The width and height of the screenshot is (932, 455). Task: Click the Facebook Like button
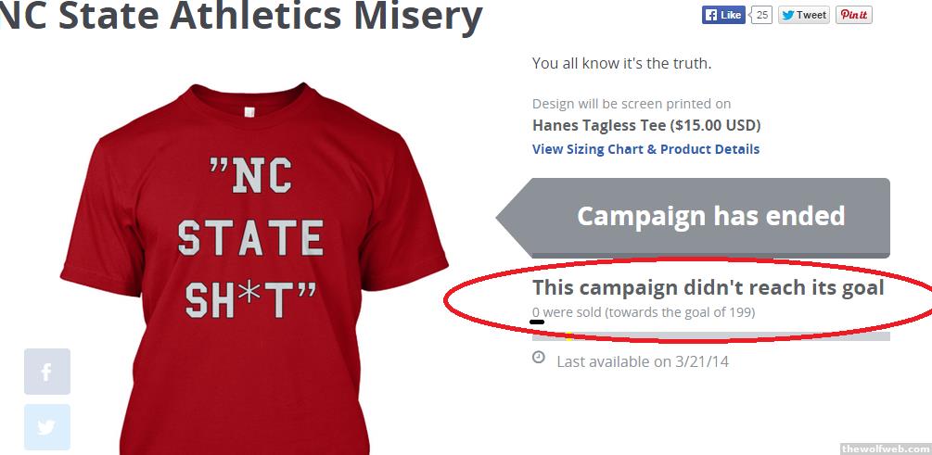(722, 15)
